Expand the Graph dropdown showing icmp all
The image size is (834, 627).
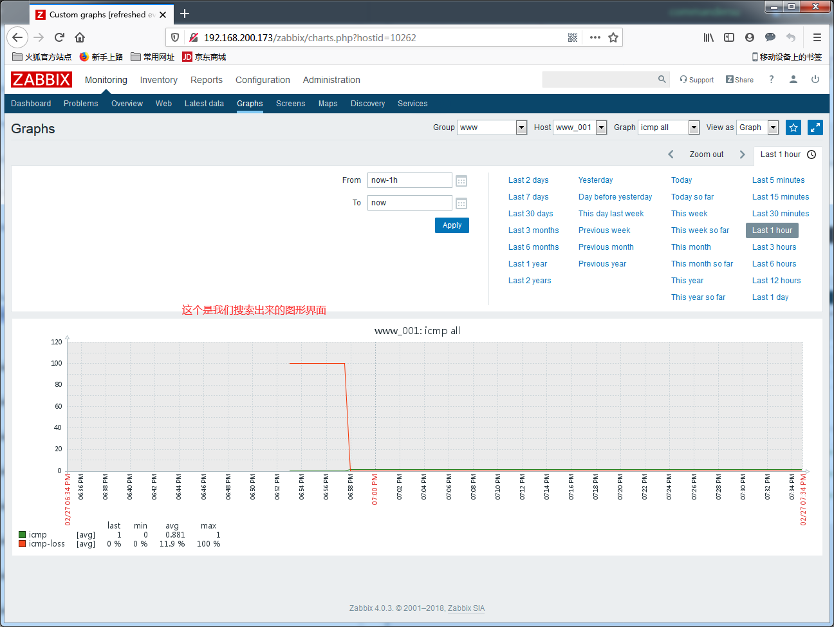pos(669,127)
